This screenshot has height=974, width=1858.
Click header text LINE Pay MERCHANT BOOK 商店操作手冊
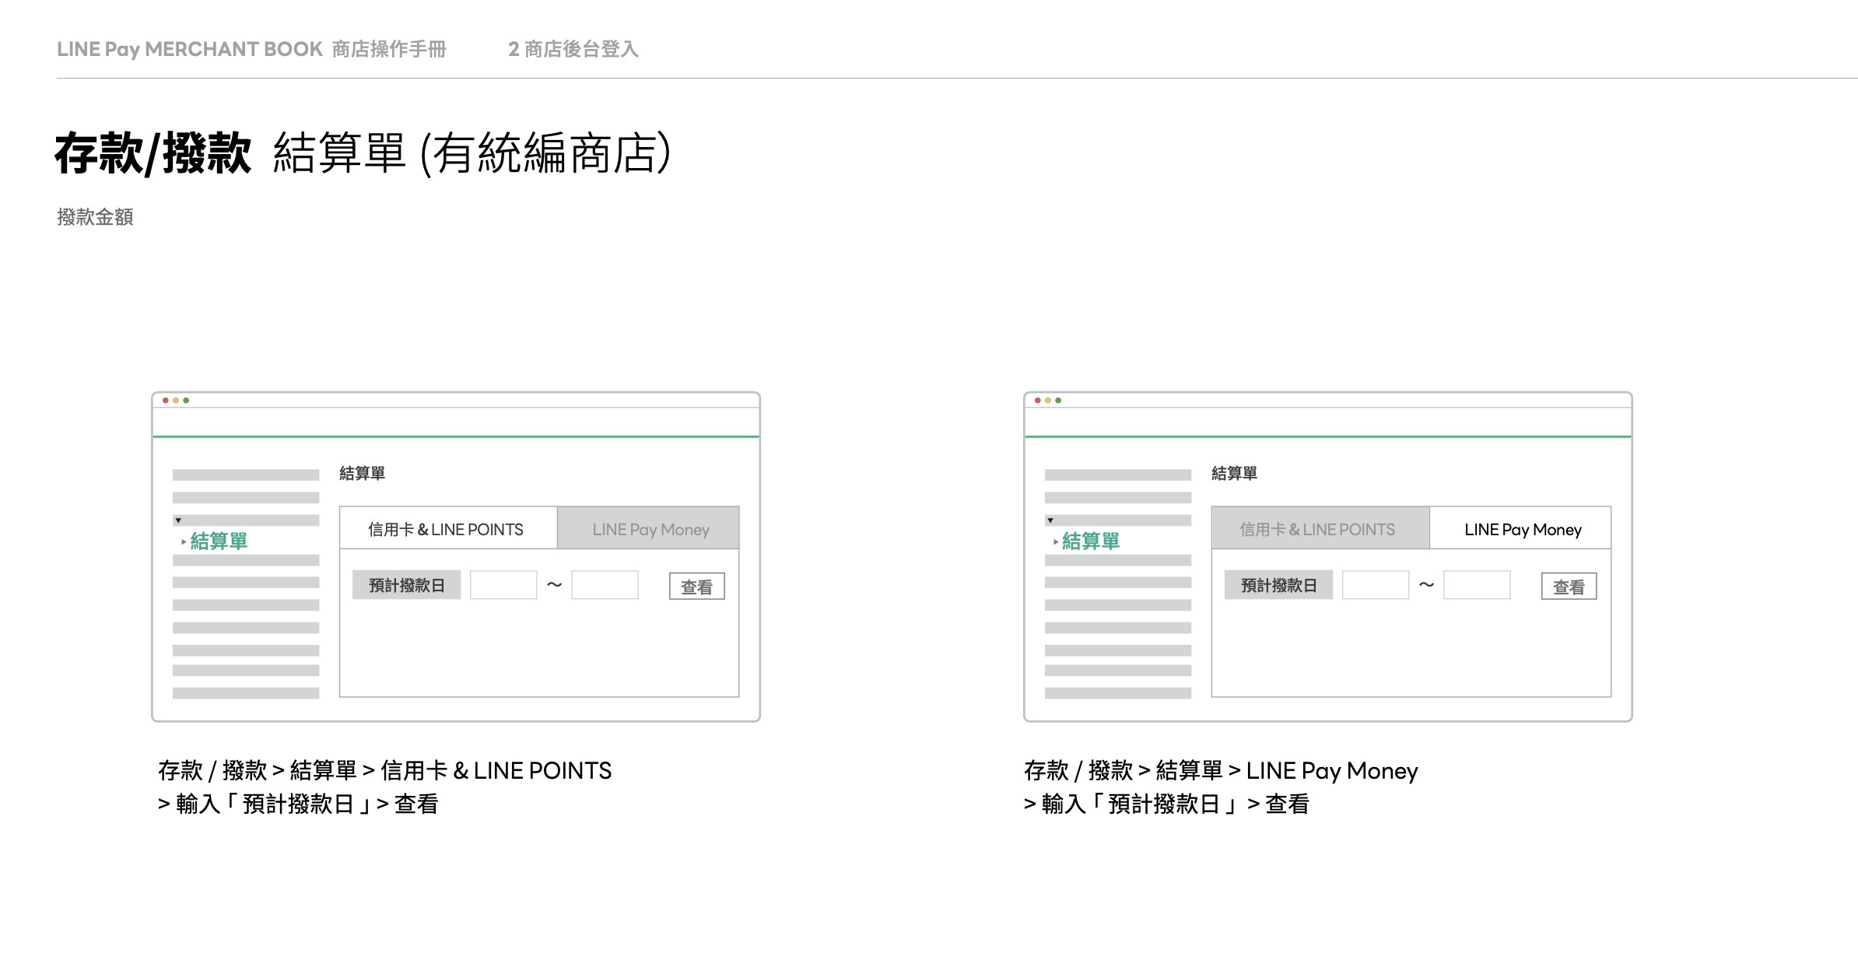coord(251,49)
